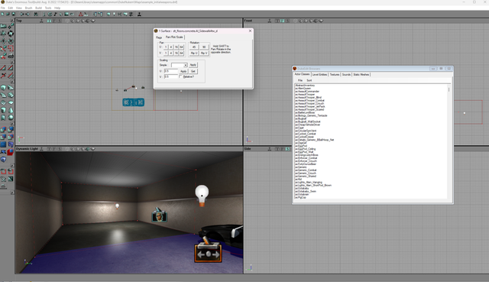Click the red triangle 2D shape editor icon
Viewport: 489px width, 282px height.
click(x=80, y=14)
